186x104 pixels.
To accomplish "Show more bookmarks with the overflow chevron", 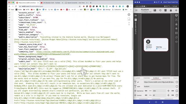I will [131, 10].
